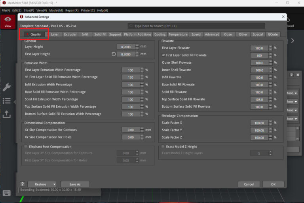Toggle First Layer Solid Fill Extrusion Width checkbox
This screenshot has width=304, height=203.
(x=27, y=77)
